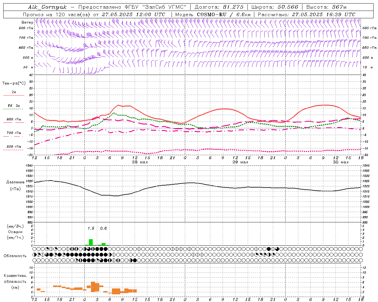Click the 500 м wind level label on left
This screenshot has width=378, height=302.
[28, 58]
